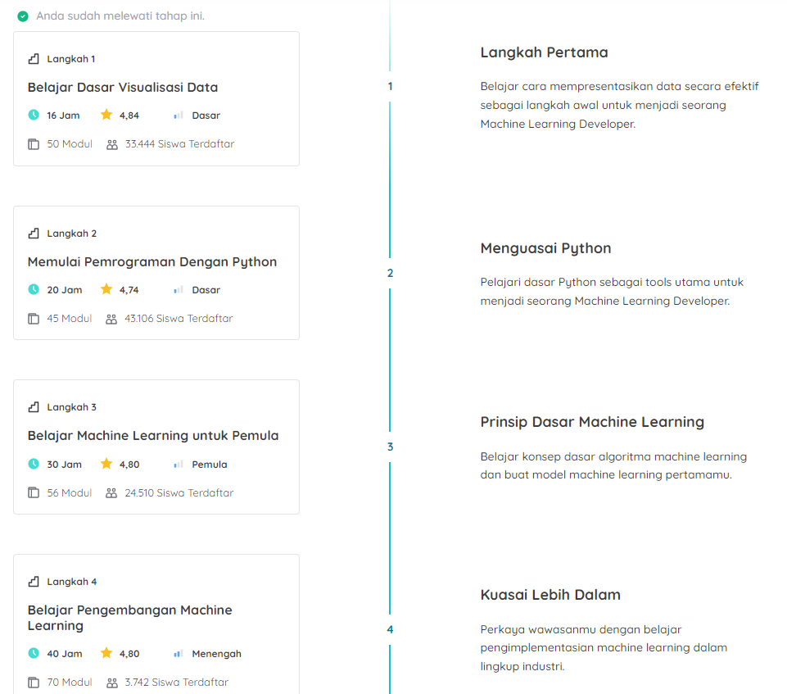Viewport: 787px width, 694px height.
Task: Click the level icon next to Menengah
Action: (x=177, y=653)
